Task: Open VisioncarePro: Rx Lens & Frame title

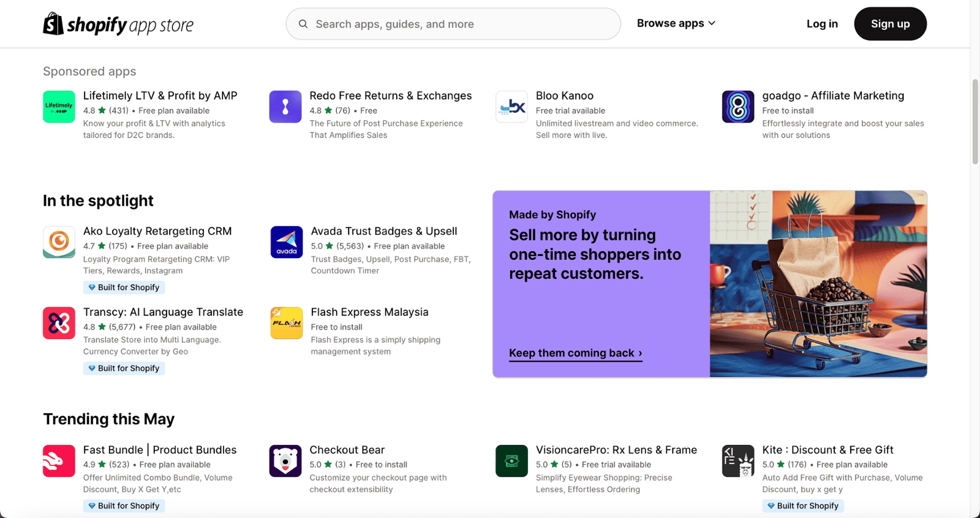Action: click(616, 450)
